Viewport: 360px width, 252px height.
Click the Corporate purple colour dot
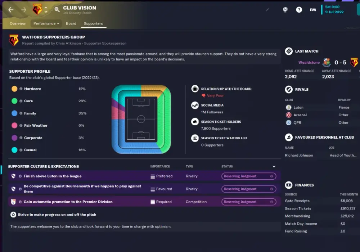pos(14,138)
